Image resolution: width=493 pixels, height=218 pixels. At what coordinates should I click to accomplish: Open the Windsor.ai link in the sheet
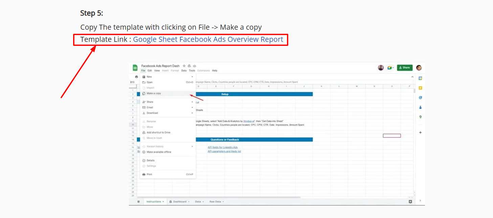click(249, 121)
